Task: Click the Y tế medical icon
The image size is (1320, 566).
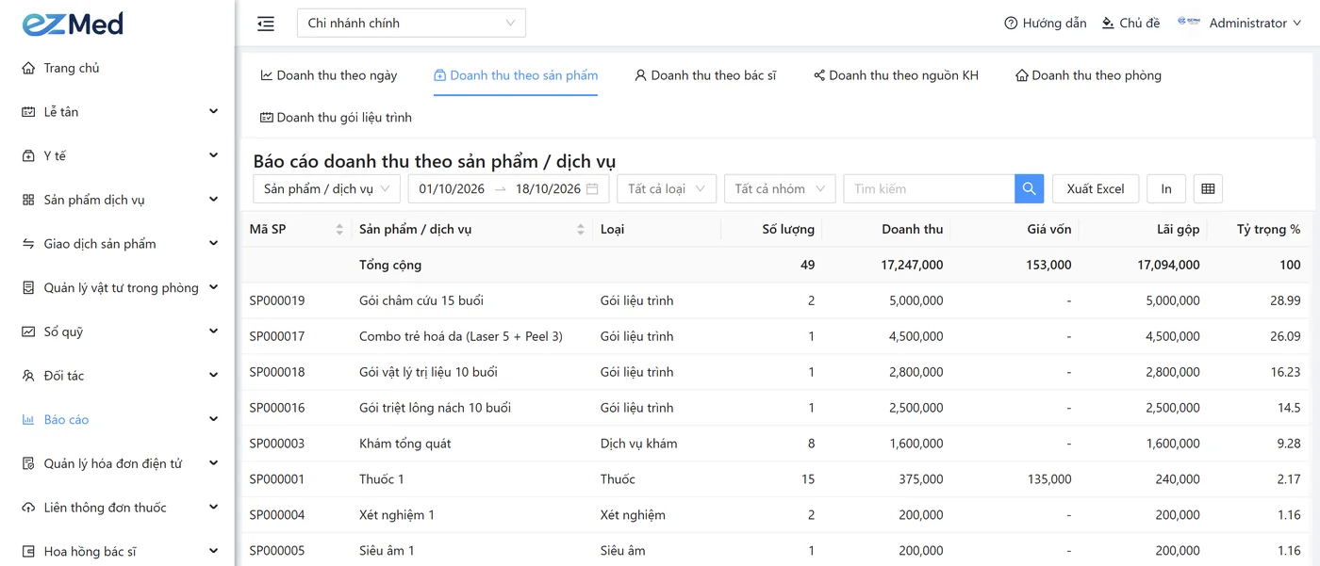Action: tap(28, 156)
